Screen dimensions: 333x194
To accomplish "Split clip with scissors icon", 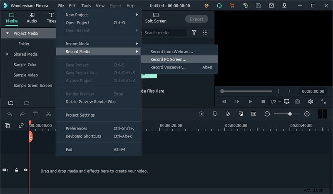I will click(48, 114).
